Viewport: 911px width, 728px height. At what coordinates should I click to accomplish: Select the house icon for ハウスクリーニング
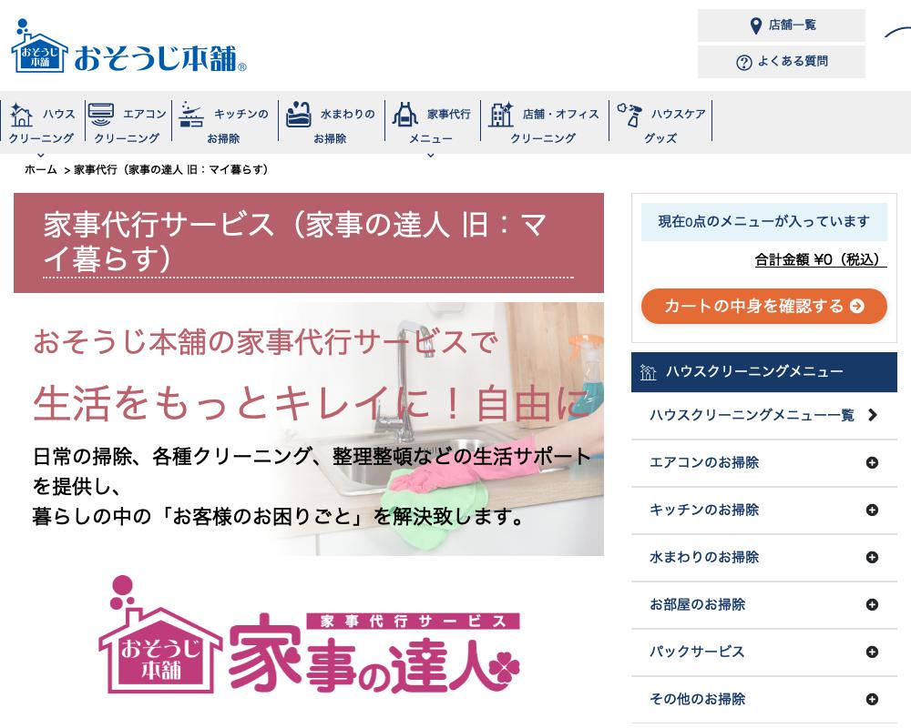point(21,114)
